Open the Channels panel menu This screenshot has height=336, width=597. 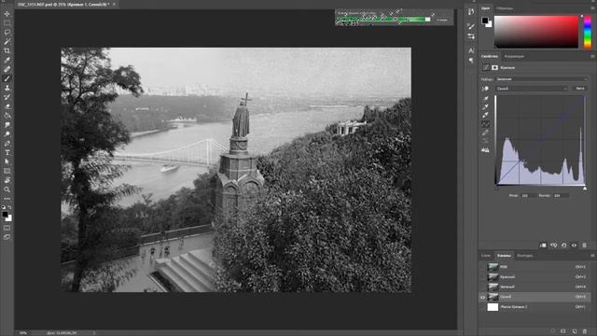click(592, 256)
